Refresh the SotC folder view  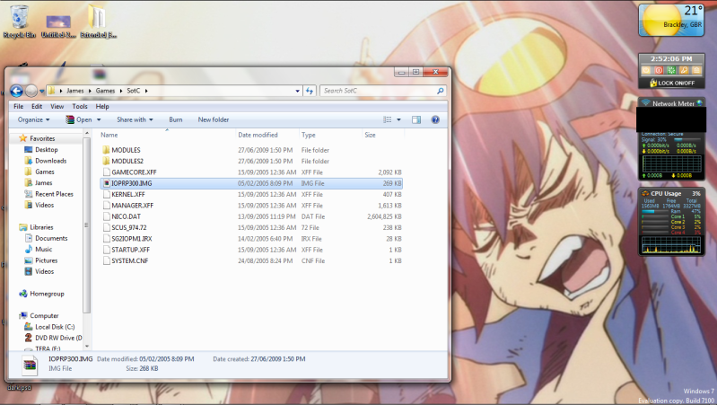coord(310,91)
